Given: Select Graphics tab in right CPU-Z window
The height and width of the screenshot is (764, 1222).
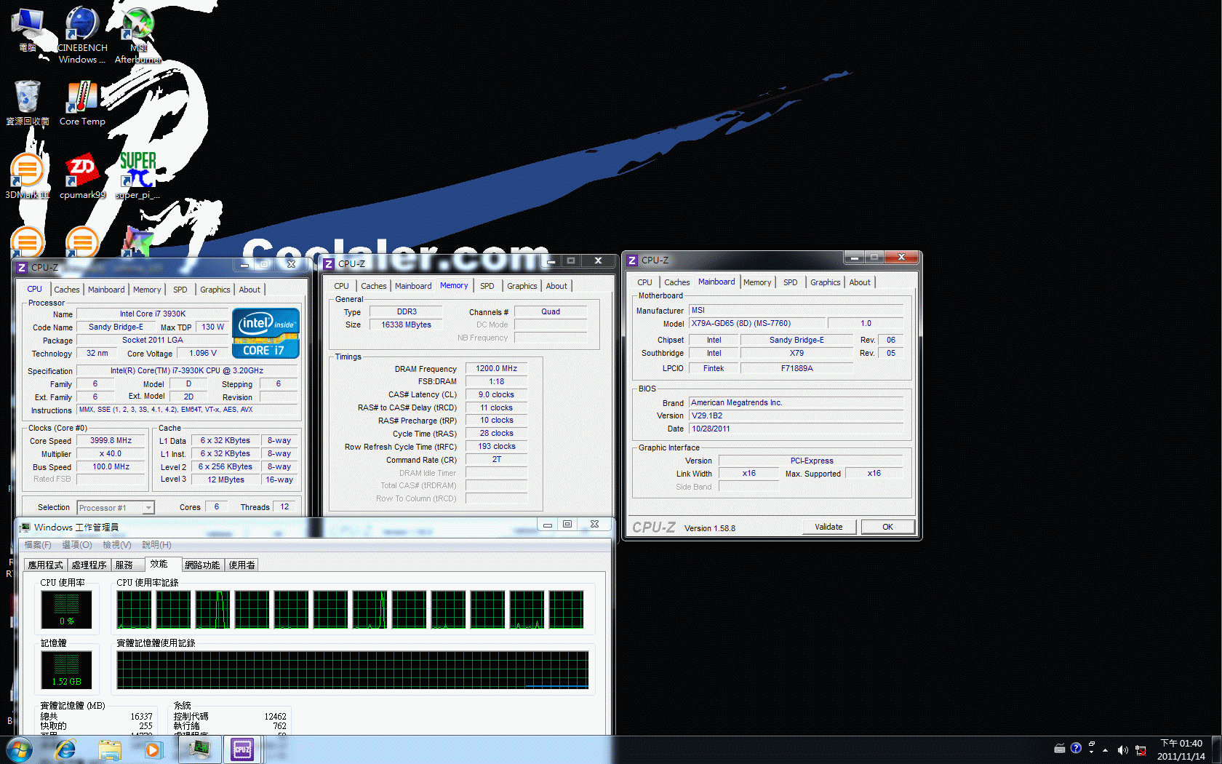Looking at the screenshot, I should coord(826,282).
